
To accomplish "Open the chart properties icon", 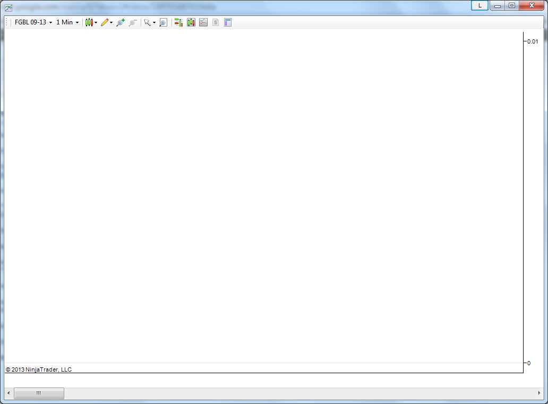I will (x=228, y=22).
